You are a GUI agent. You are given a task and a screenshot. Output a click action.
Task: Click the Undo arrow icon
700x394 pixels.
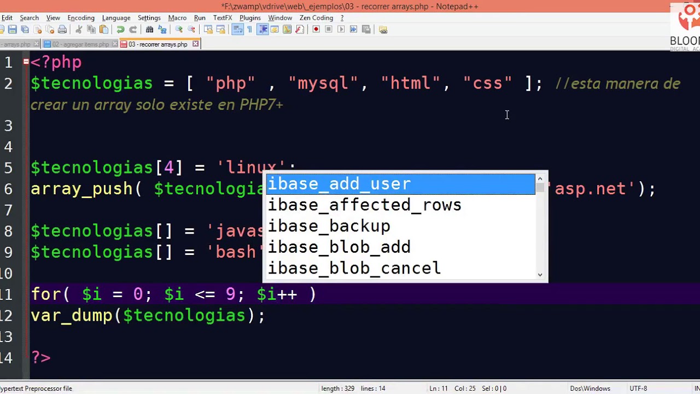click(120, 30)
